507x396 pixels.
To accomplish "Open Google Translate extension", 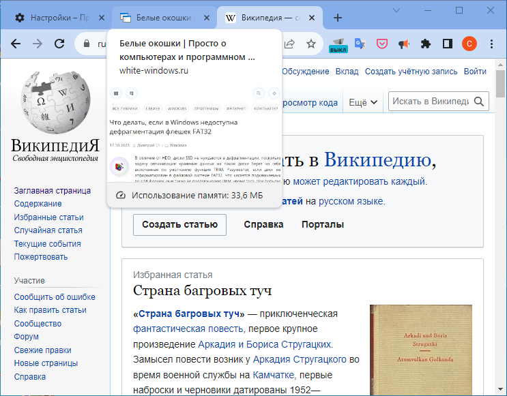I will (360, 44).
